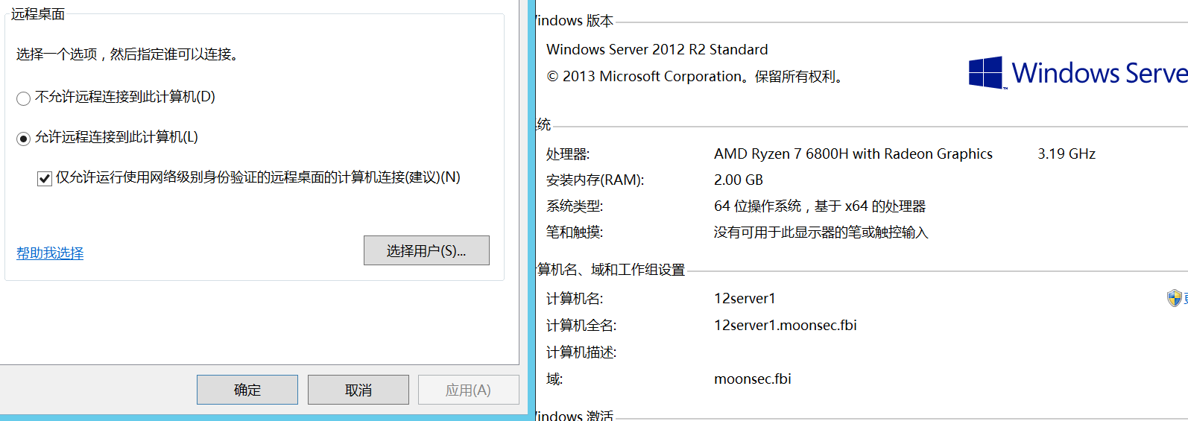Screen dimensions: 1188x421
Task: Open the 帮助我选择 help link
Action: 50,253
